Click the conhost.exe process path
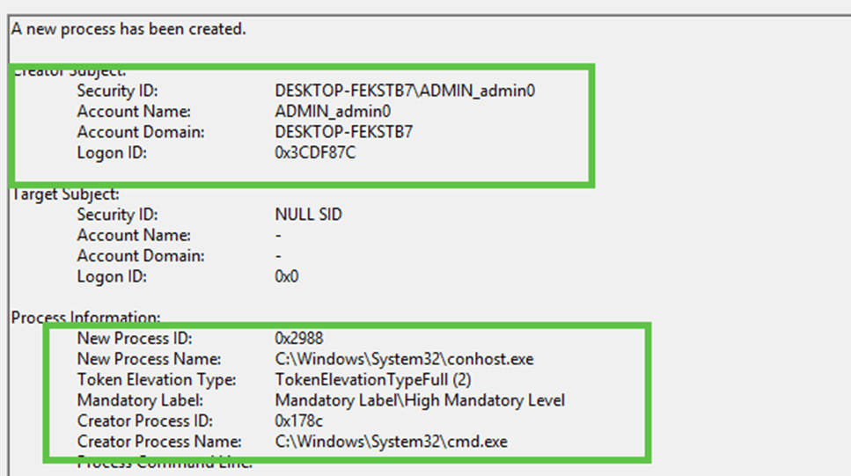 point(404,359)
